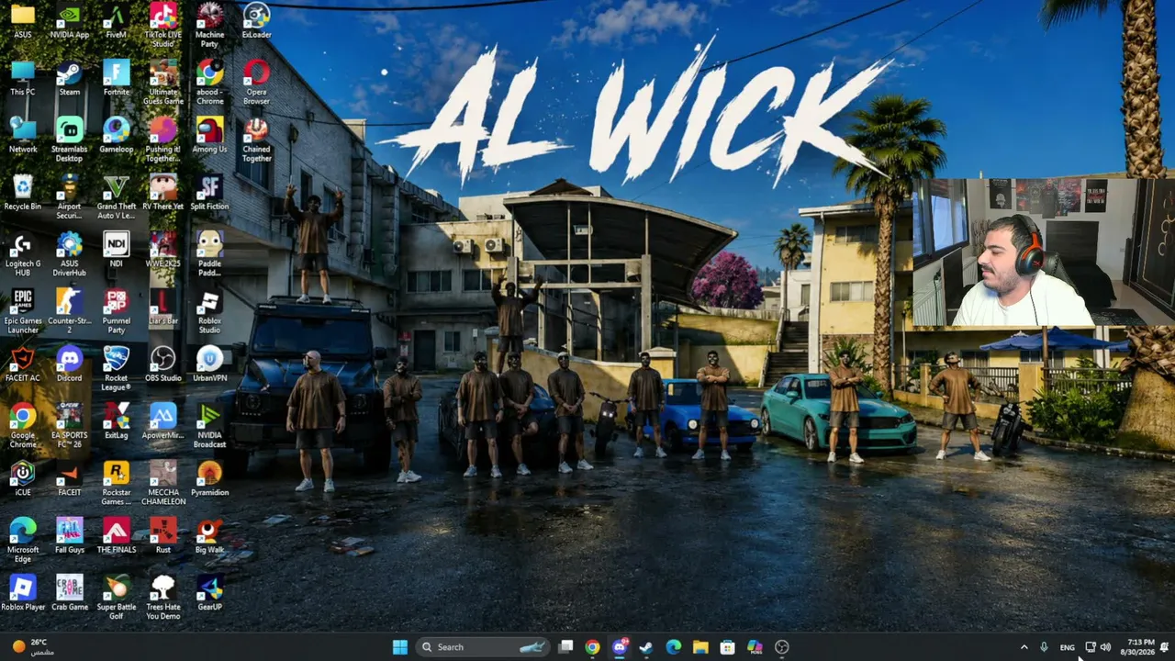This screenshot has width=1175, height=661.
Task: Select the Super Battle Golf shortcut
Action: [x=117, y=598]
